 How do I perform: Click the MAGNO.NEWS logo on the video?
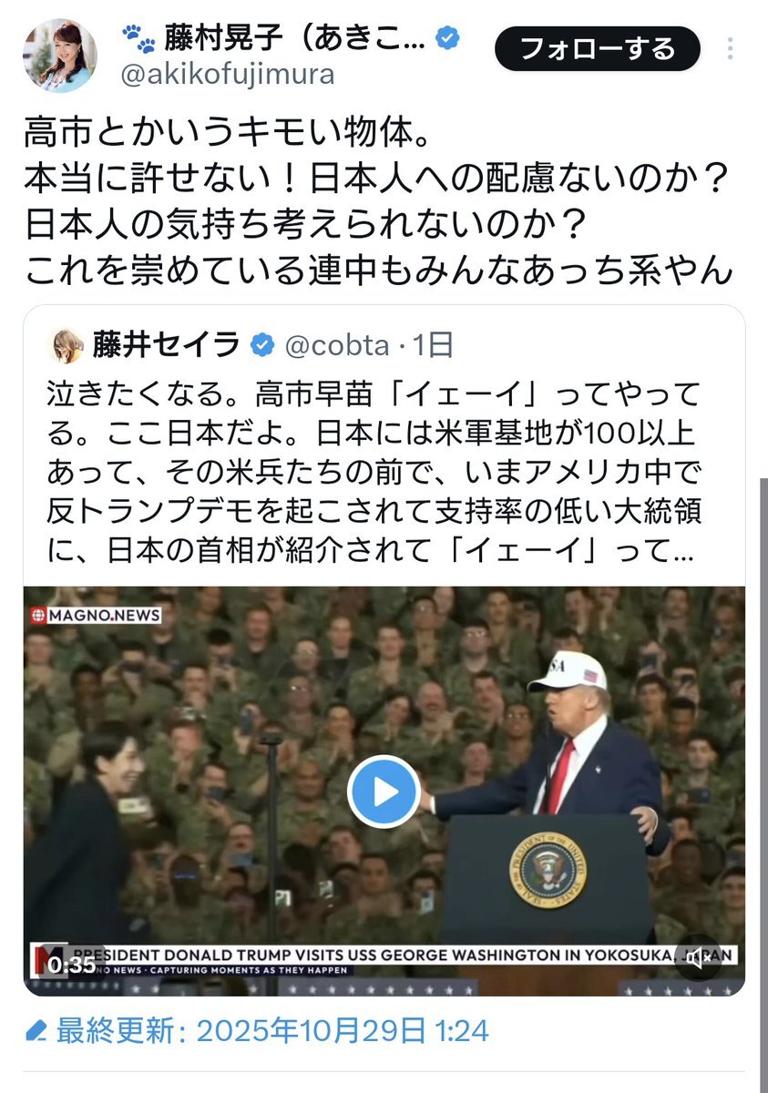tap(96, 615)
